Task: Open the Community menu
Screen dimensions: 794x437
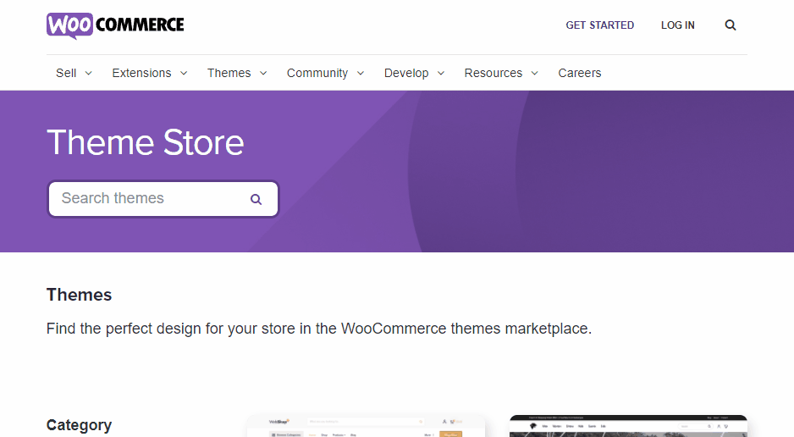Action: pos(317,73)
